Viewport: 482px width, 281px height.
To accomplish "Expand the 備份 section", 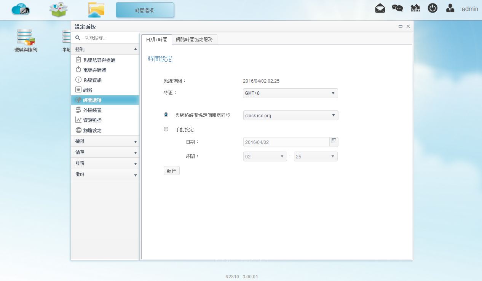I will [x=105, y=174].
